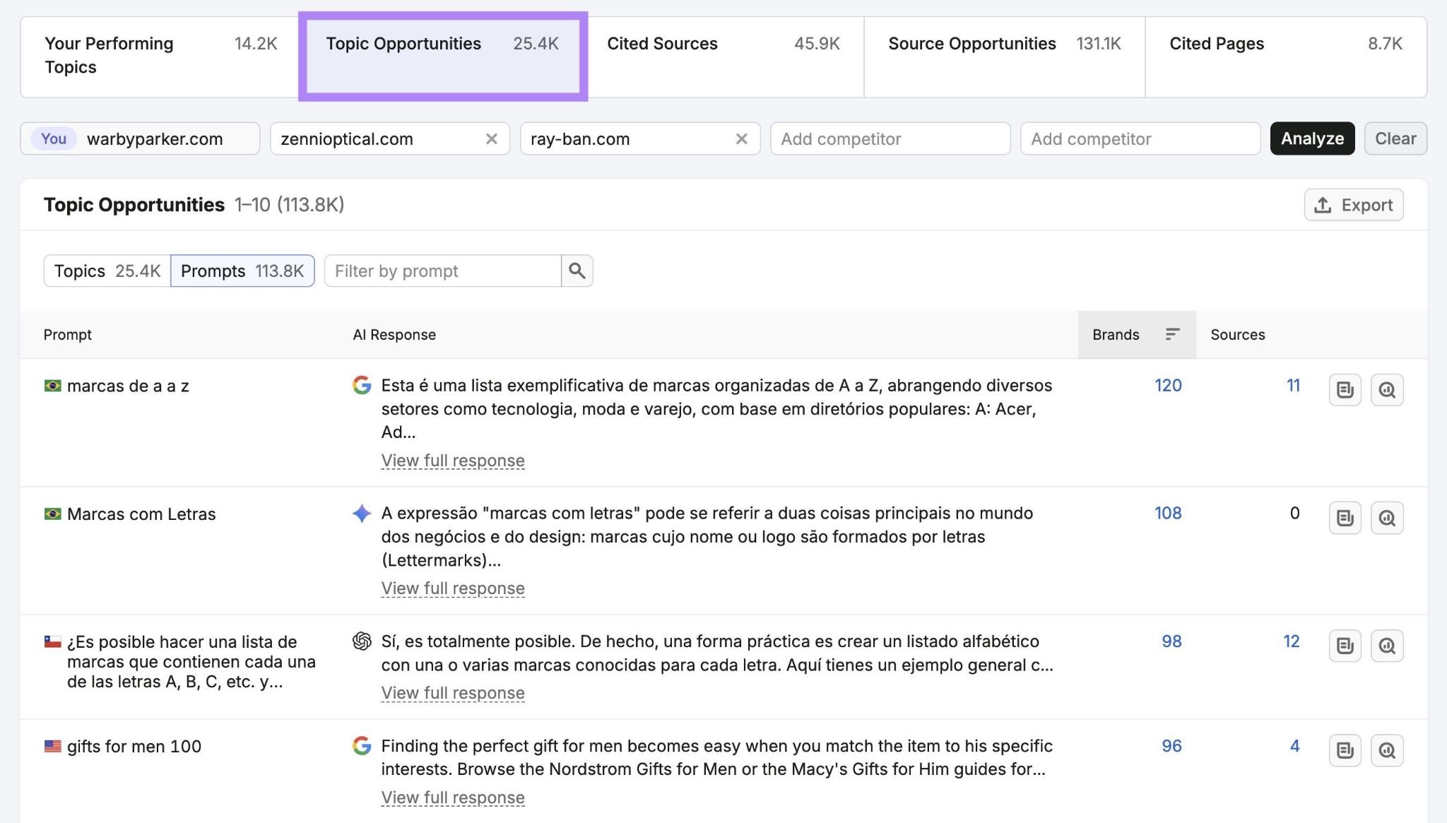Screen dimensions: 1447x823
Task: Click the AI Response column header
Action: pyautogui.click(x=394, y=334)
